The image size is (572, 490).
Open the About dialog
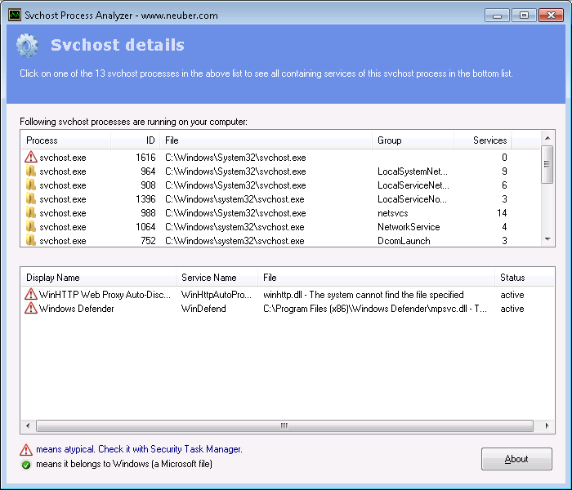[516, 459]
